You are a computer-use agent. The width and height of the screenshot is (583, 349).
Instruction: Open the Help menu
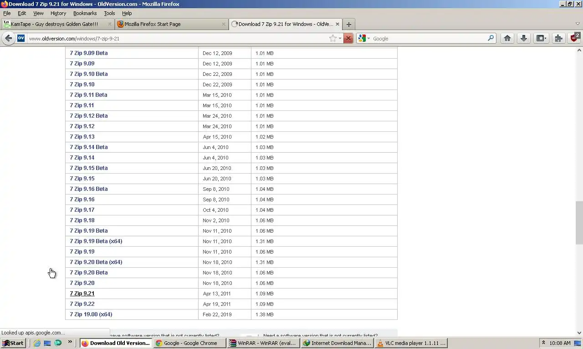pos(127,13)
